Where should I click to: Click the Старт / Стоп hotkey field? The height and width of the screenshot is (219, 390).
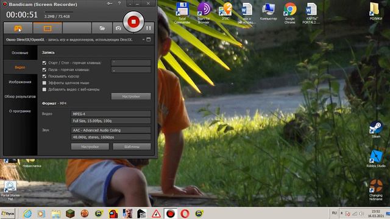coord(131,63)
